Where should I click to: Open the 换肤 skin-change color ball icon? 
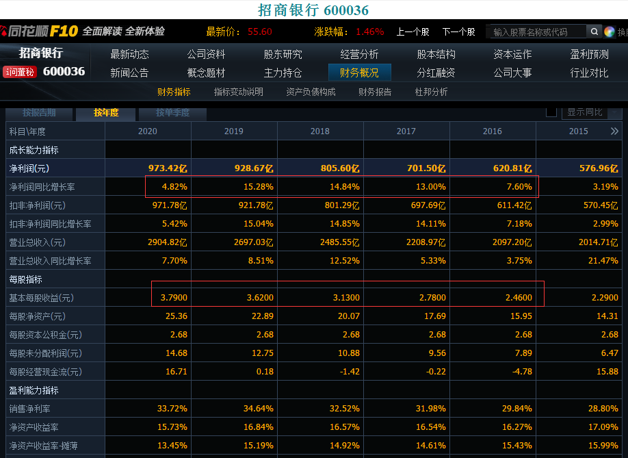(x=609, y=31)
